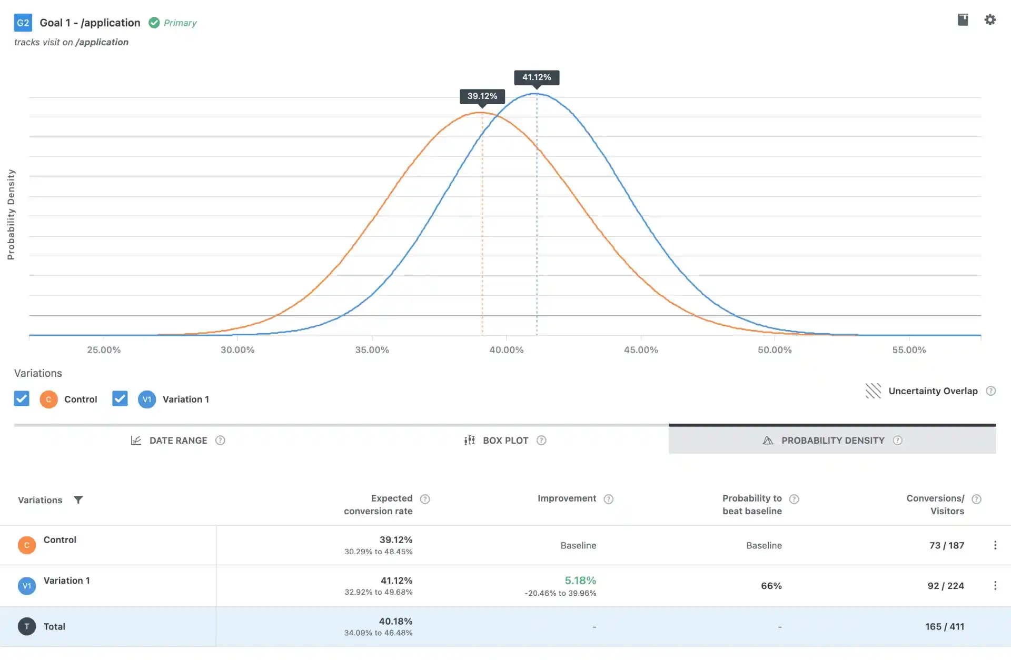
Task: Open the settings gear icon
Action: pos(990,20)
